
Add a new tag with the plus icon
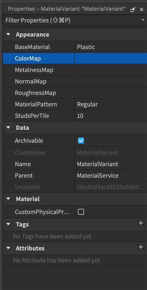141,223
